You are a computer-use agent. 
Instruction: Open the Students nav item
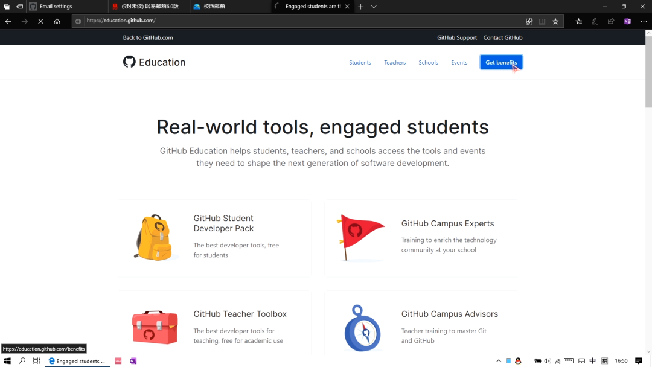(360, 62)
